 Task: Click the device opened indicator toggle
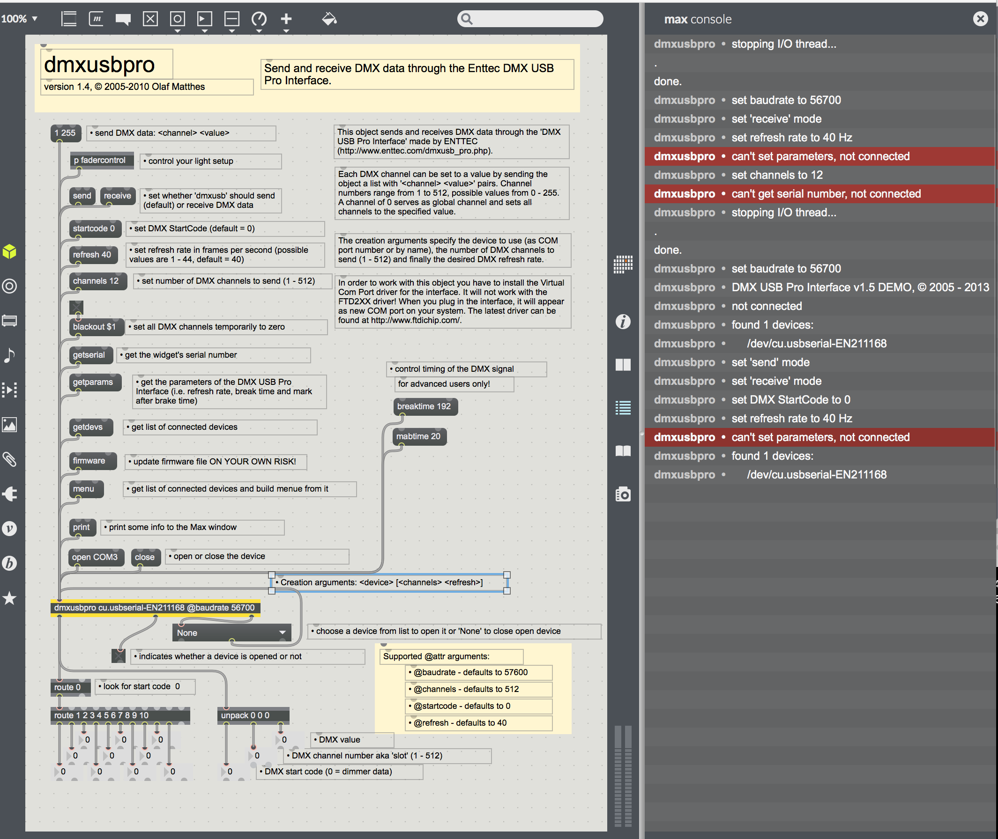click(x=119, y=656)
